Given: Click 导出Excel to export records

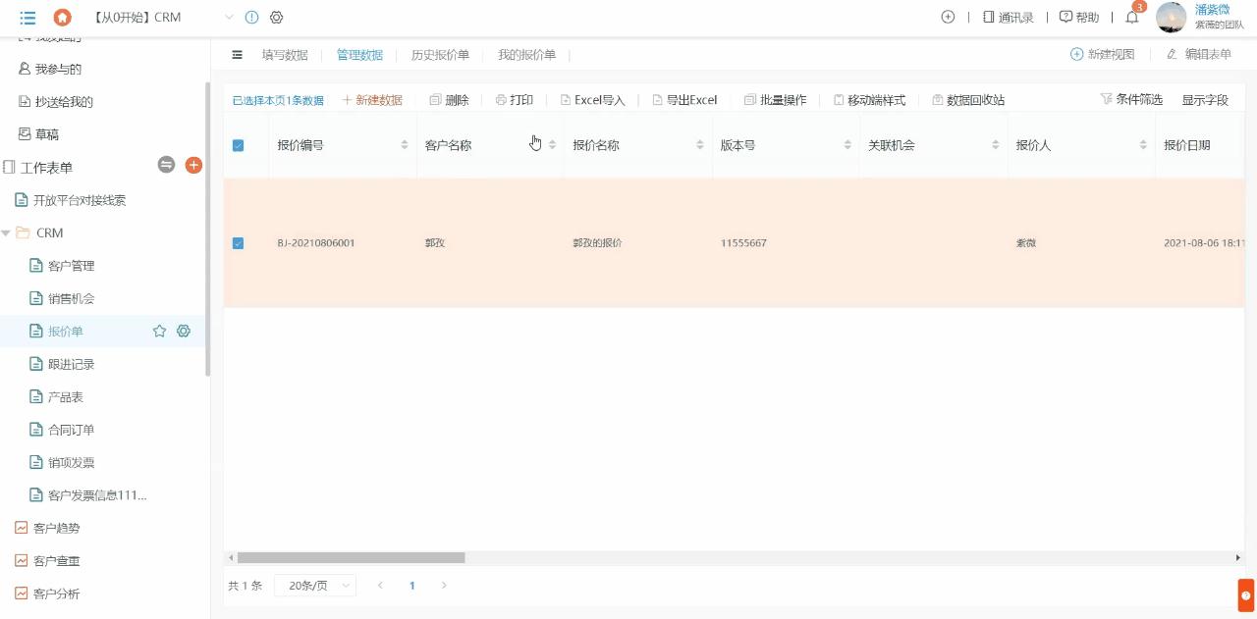Looking at the screenshot, I should click(684, 99).
